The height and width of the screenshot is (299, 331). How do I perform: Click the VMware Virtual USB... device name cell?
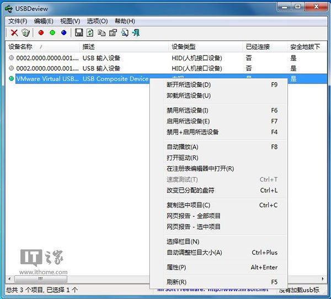[47, 79]
